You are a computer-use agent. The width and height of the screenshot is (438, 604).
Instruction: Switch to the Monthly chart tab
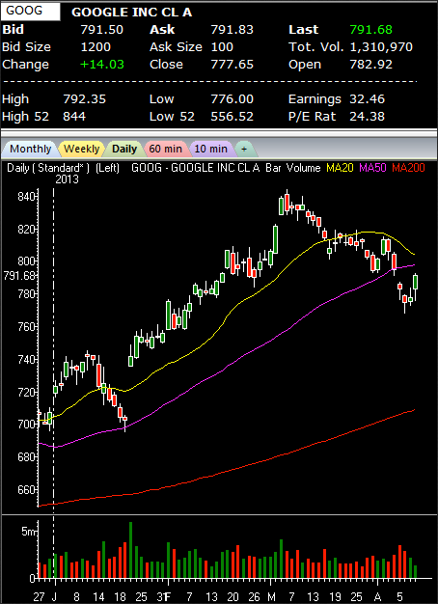click(x=30, y=149)
